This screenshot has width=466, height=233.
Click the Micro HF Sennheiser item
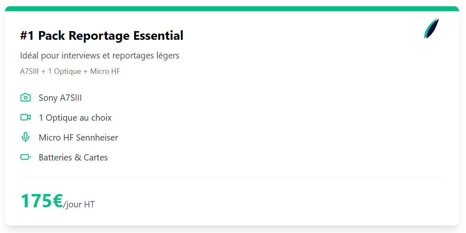tap(78, 137)
